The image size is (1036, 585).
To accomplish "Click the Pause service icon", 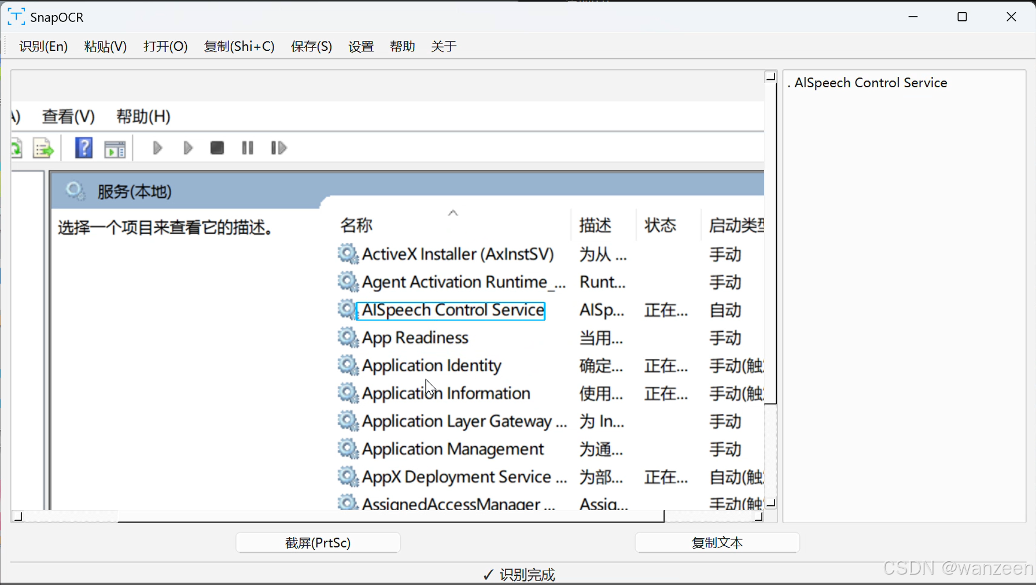I will 248,148.
